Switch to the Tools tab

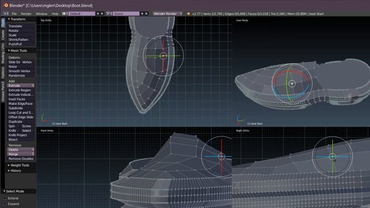2,23
